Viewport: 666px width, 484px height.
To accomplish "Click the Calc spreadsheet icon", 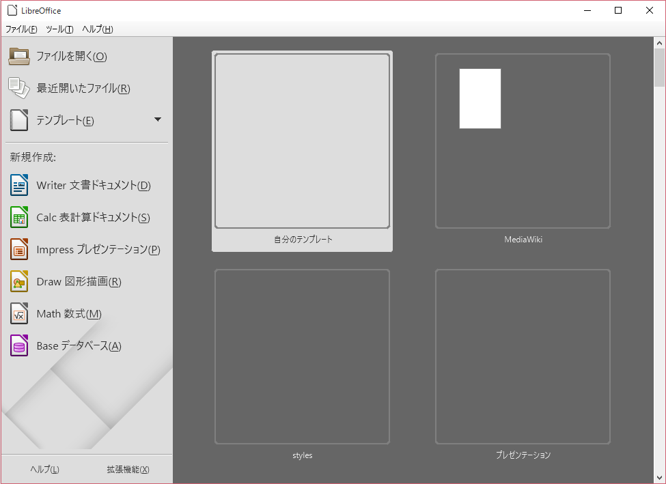I will pyautogui.click(x=19, y=217).
